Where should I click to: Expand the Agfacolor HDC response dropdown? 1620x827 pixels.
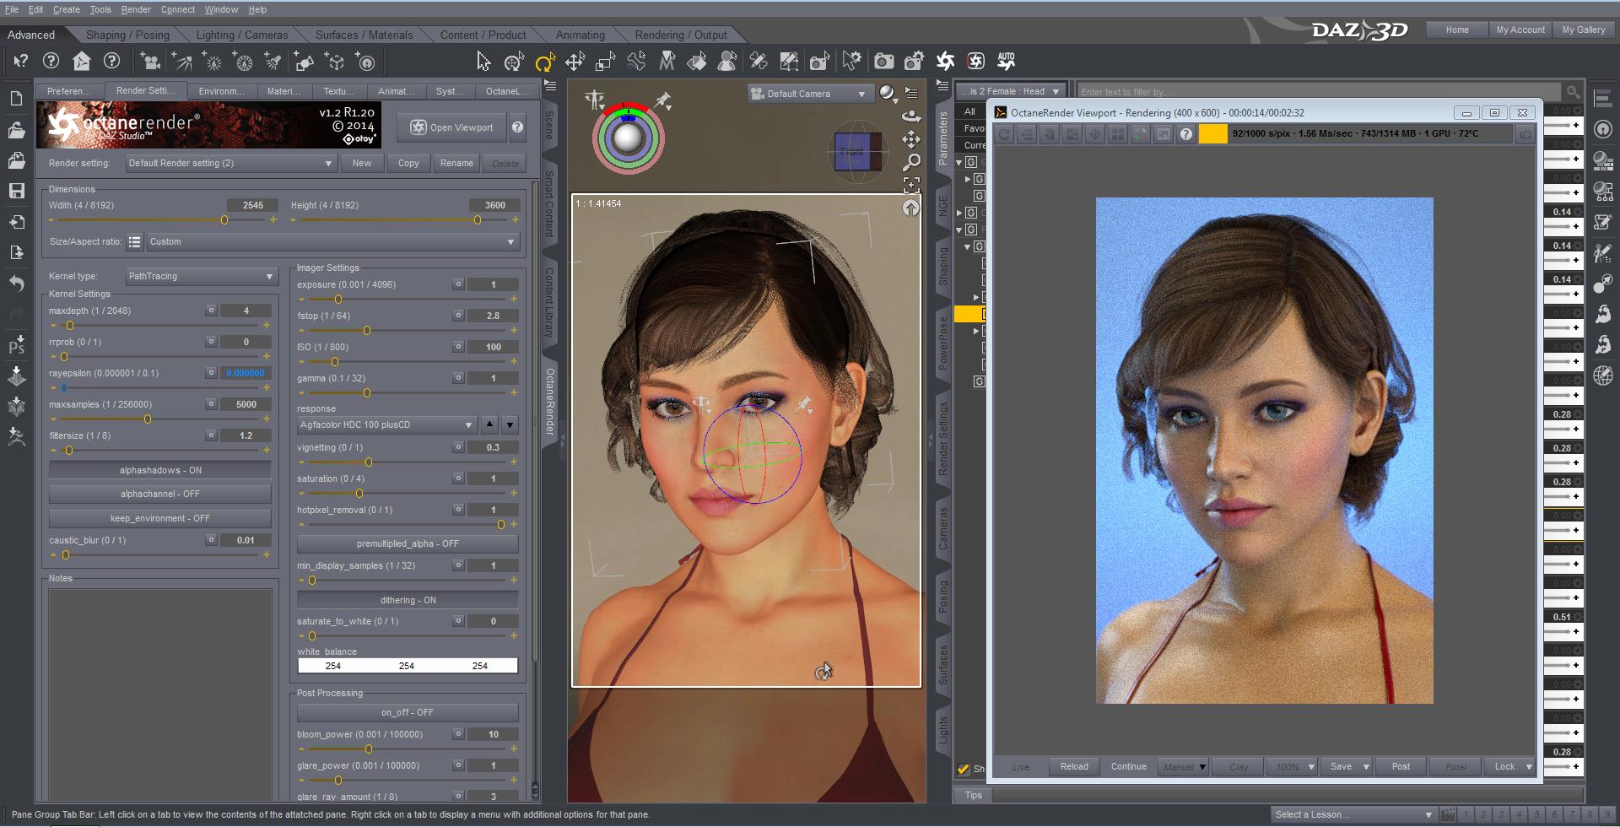386,424
